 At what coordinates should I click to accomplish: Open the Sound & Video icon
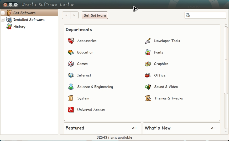click(x=148, y=87)
